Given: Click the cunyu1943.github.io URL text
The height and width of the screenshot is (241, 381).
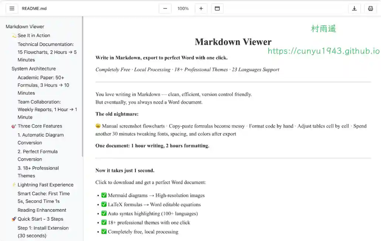Looking at the screenshot, I should tap(323, 51).
